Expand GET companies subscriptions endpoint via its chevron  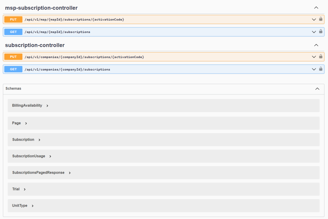[314, 69]
